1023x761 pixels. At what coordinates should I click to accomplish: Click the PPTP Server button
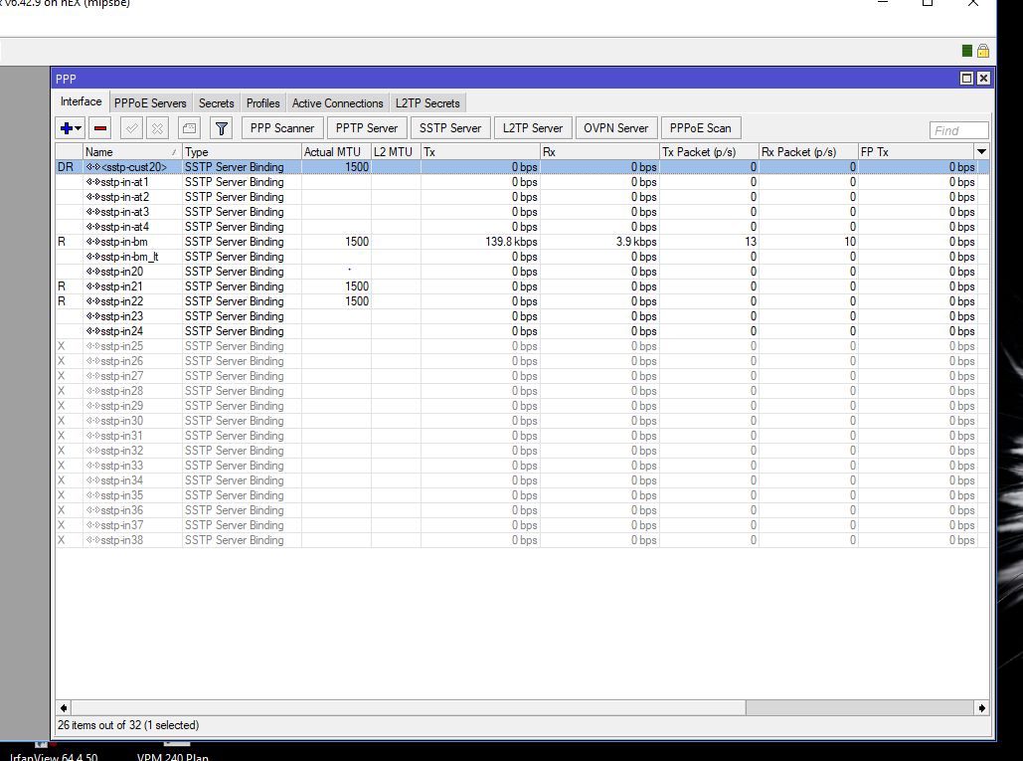(x=367, y=128)
